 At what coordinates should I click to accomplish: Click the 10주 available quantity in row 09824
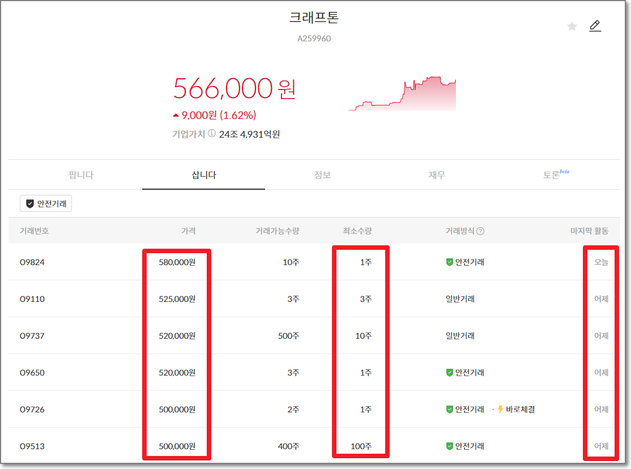coord(291,262)
